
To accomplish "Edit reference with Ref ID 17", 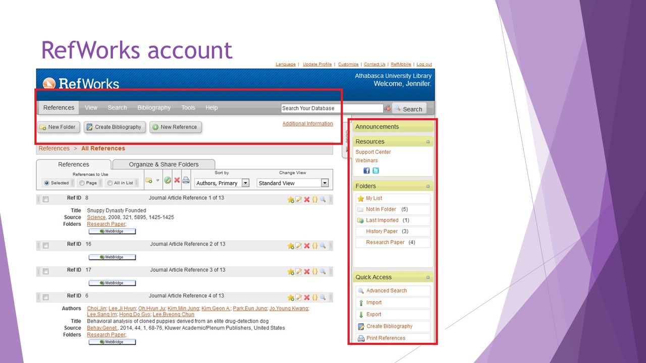I will (x=299, y=271).
